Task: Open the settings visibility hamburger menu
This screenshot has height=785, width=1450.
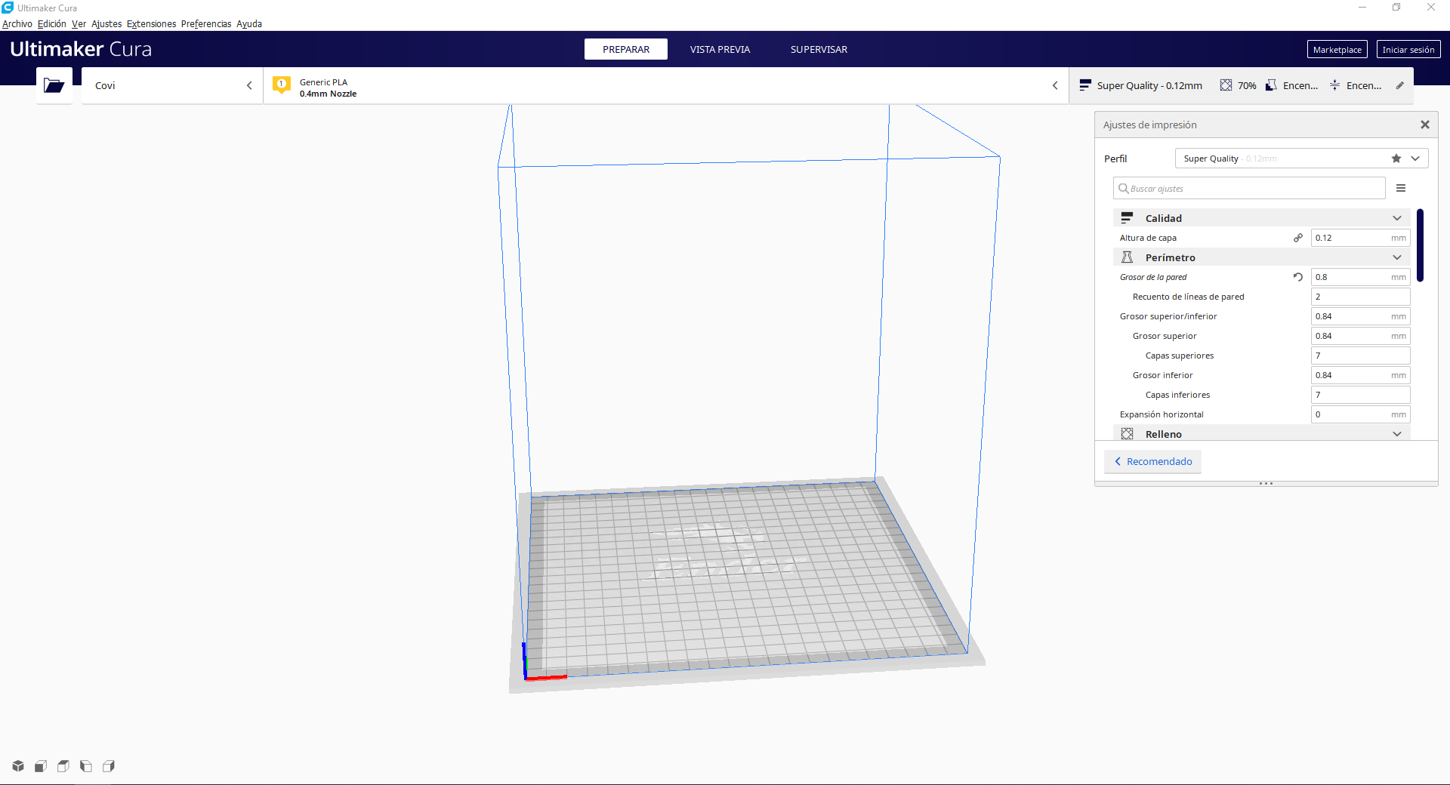Action: point(1401,188)
